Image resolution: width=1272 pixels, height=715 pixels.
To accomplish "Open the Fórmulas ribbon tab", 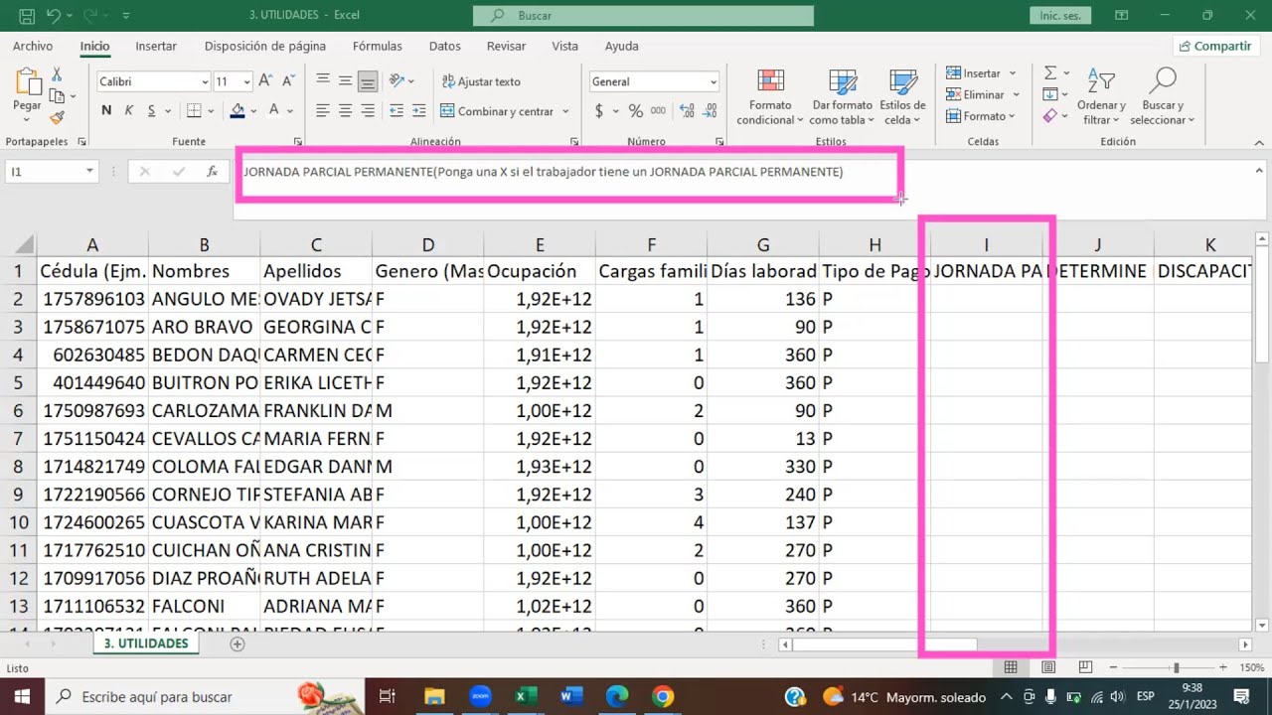I will tap(377, 46).
